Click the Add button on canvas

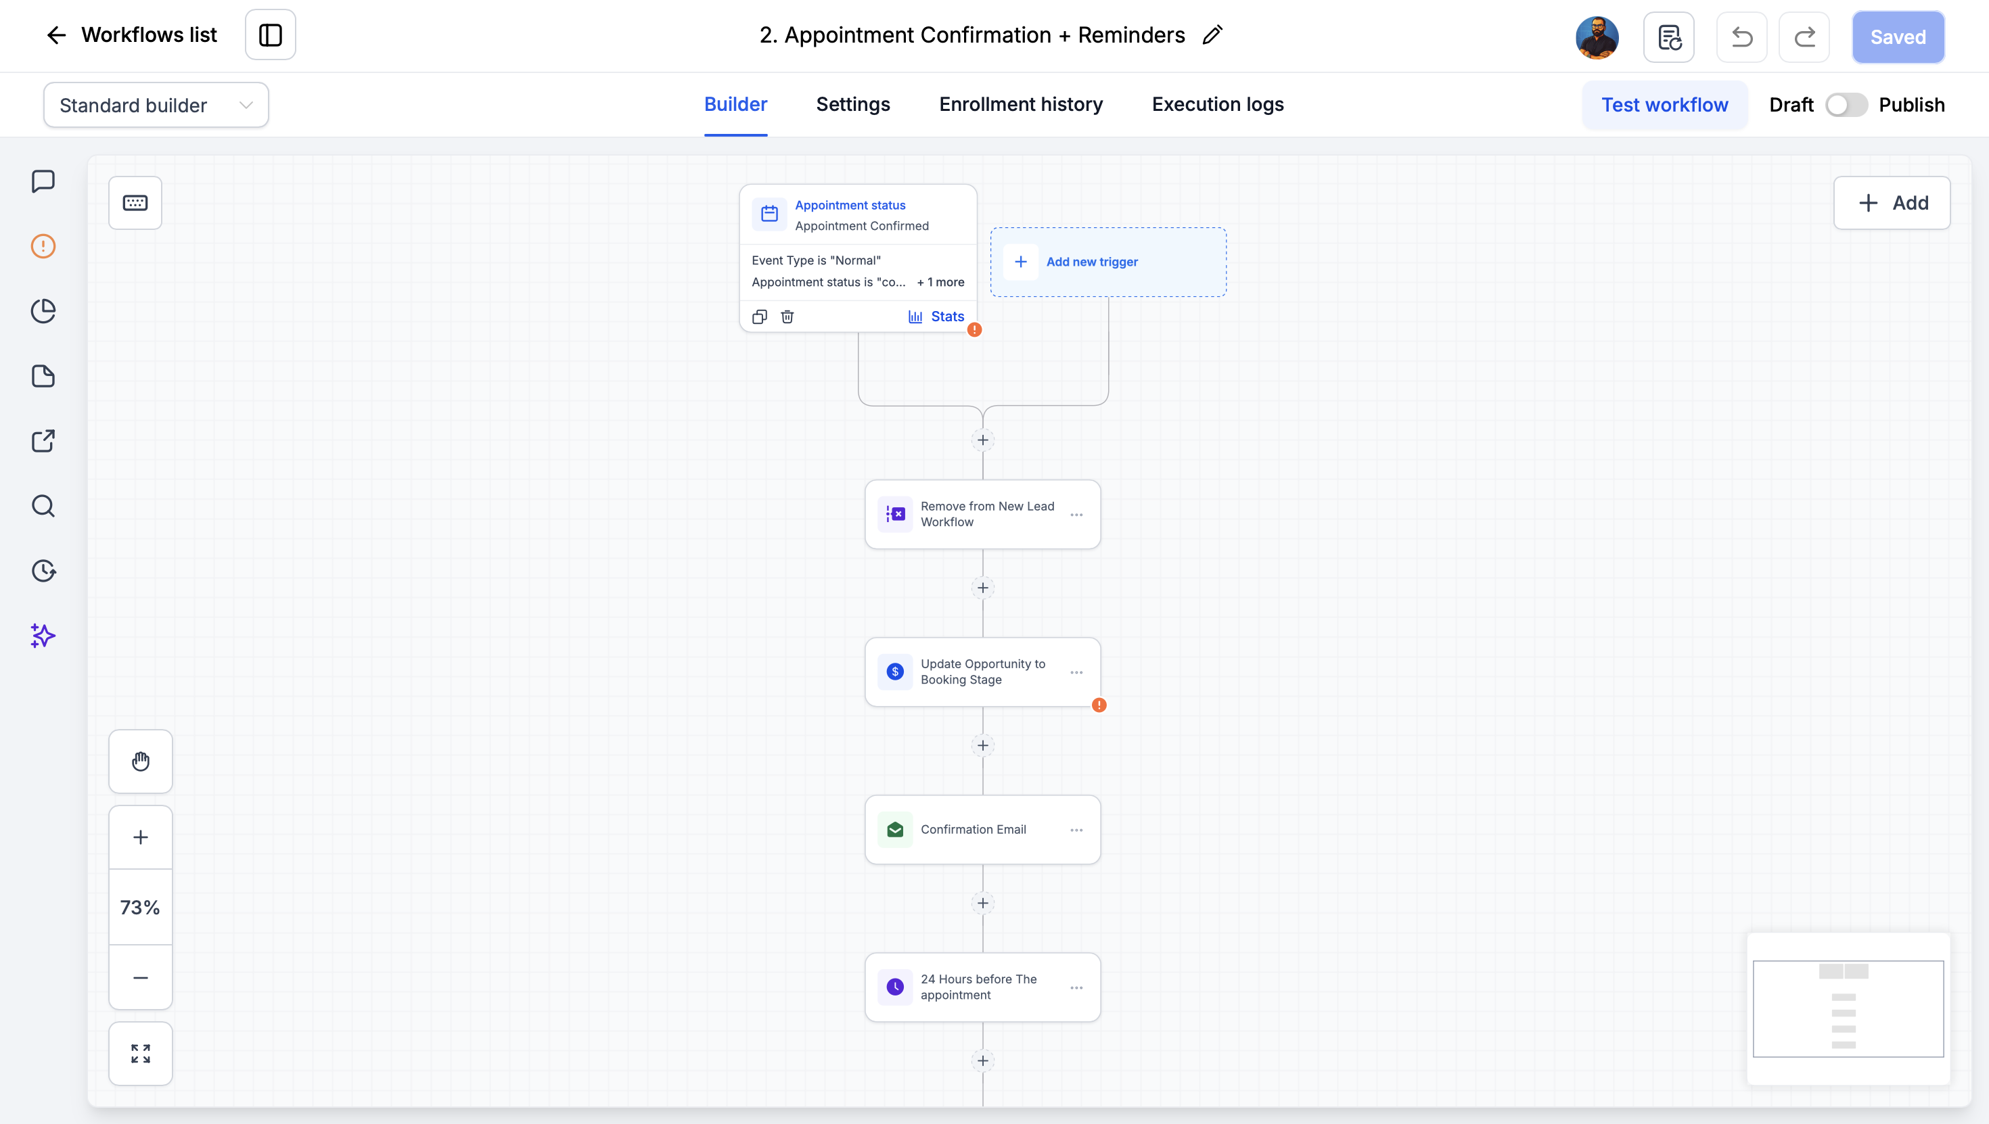point(1892,203)
